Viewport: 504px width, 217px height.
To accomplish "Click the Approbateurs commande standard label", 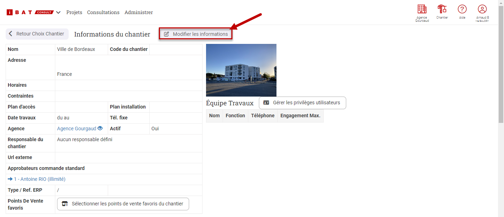I will tap(46, 169).
